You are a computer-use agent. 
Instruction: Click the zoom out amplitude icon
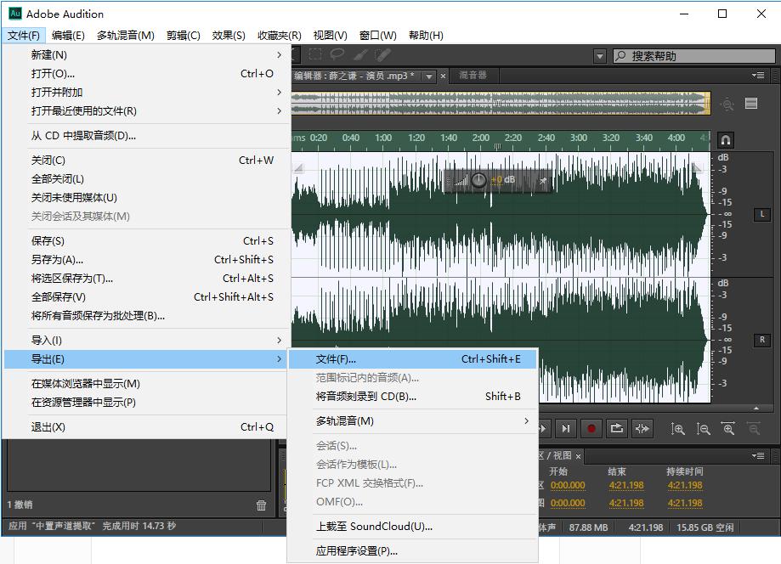703,429
